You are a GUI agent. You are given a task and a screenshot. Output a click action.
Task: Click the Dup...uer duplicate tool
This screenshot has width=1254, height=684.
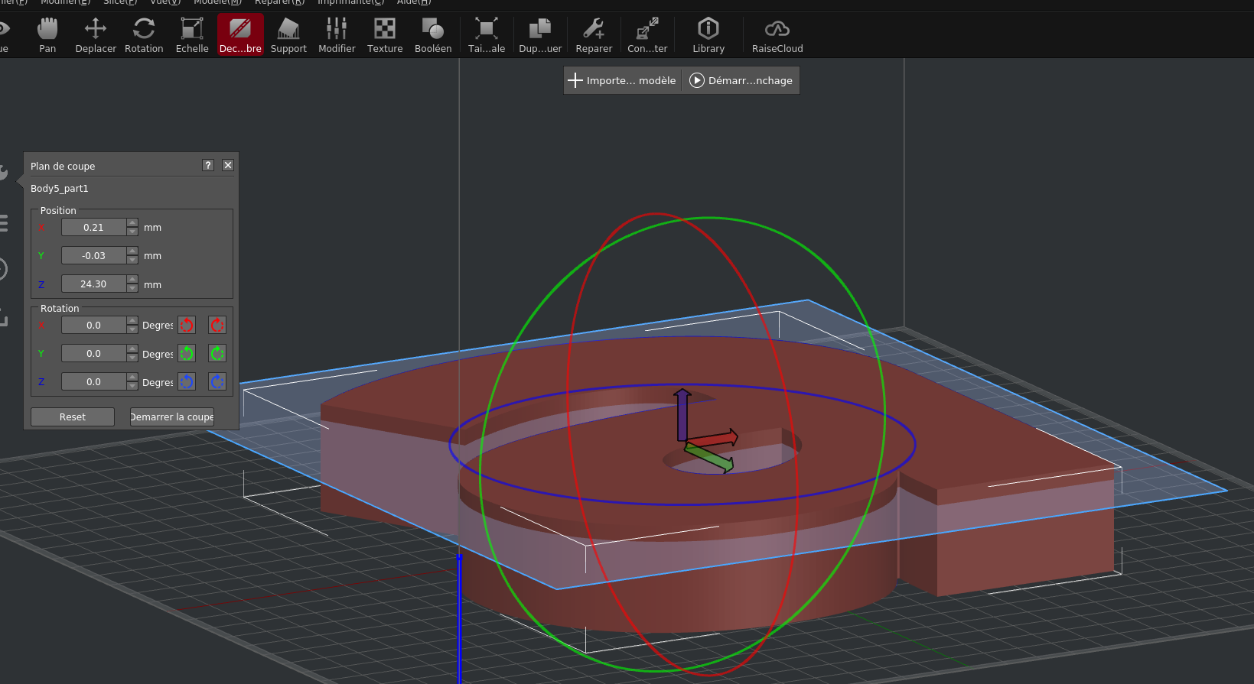click(540, 35)
